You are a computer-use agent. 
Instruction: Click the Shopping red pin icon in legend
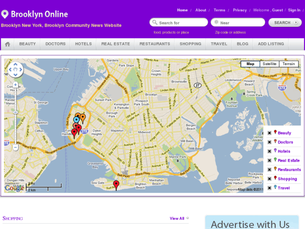click(x=275, y=178)
